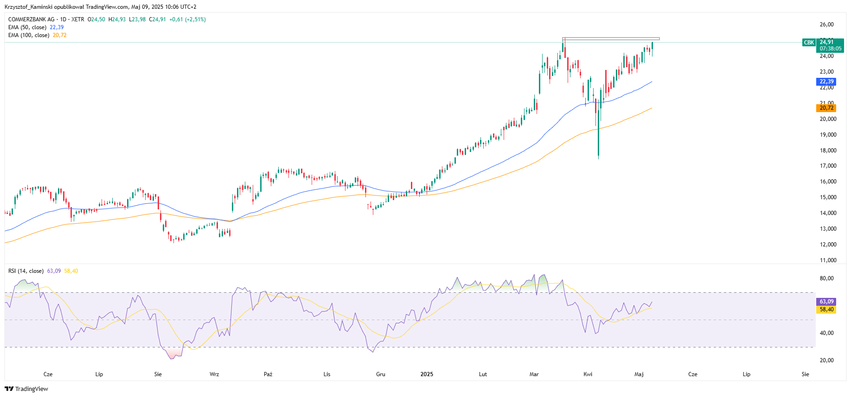Screen dimensions: 851x397
Task: Click the Maj month label on time axis
Action: tap(639, 374)
